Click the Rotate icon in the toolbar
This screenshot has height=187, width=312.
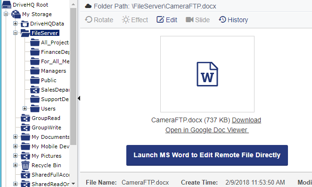89,19
